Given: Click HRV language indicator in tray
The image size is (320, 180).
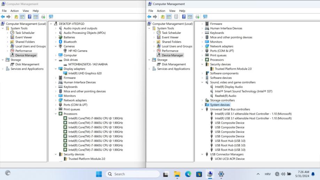Looking at the screenshot, I should coord(267,174).
